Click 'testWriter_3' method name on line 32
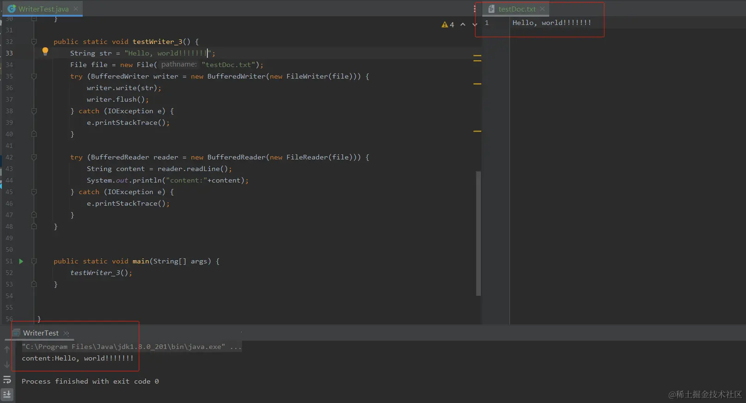Viewport: 746px width, 403px height. click(x=158, y=42)
